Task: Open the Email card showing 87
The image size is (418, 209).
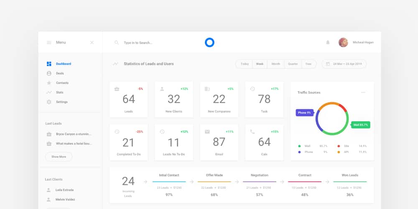Action: coord(219,143)
